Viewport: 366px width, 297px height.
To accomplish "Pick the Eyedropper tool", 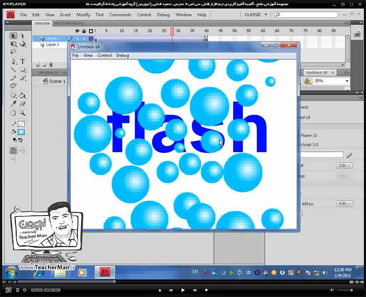I will pyautogui.click(x=13, y=104).
